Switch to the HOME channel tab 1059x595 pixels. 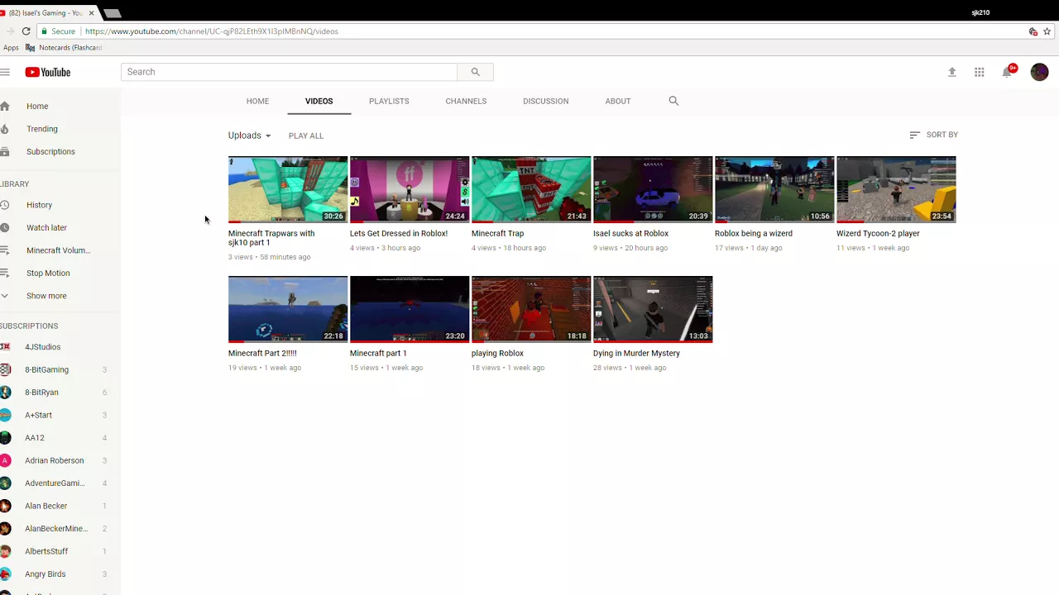point(257,101)
